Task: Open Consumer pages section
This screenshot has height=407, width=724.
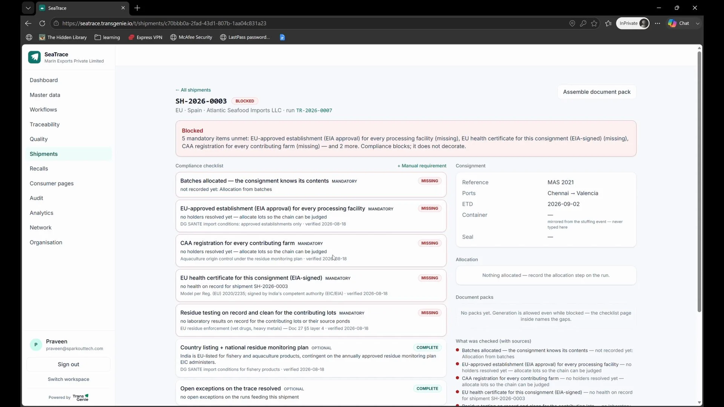Action: coord(52,184)
